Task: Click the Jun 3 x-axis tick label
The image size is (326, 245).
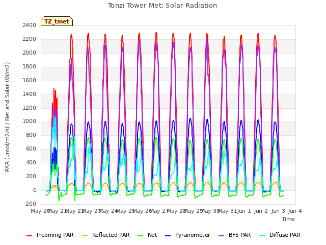Action: (x=278, y=211)
